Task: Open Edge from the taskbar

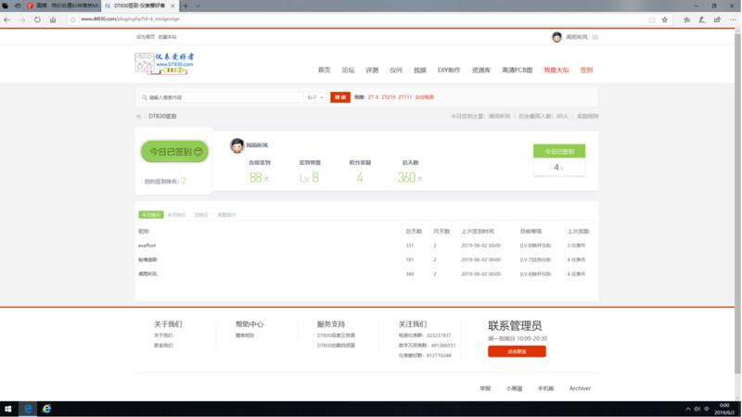Action: click(29, 409)
